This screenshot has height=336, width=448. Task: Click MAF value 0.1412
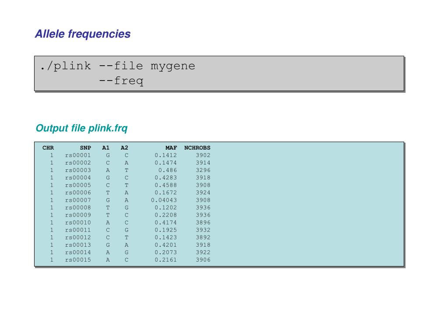click(166, 155)
